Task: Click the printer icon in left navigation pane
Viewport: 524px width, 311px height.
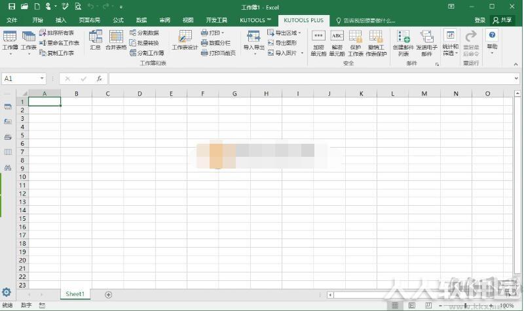Action: pyautogui.click(x=8, y=137)
